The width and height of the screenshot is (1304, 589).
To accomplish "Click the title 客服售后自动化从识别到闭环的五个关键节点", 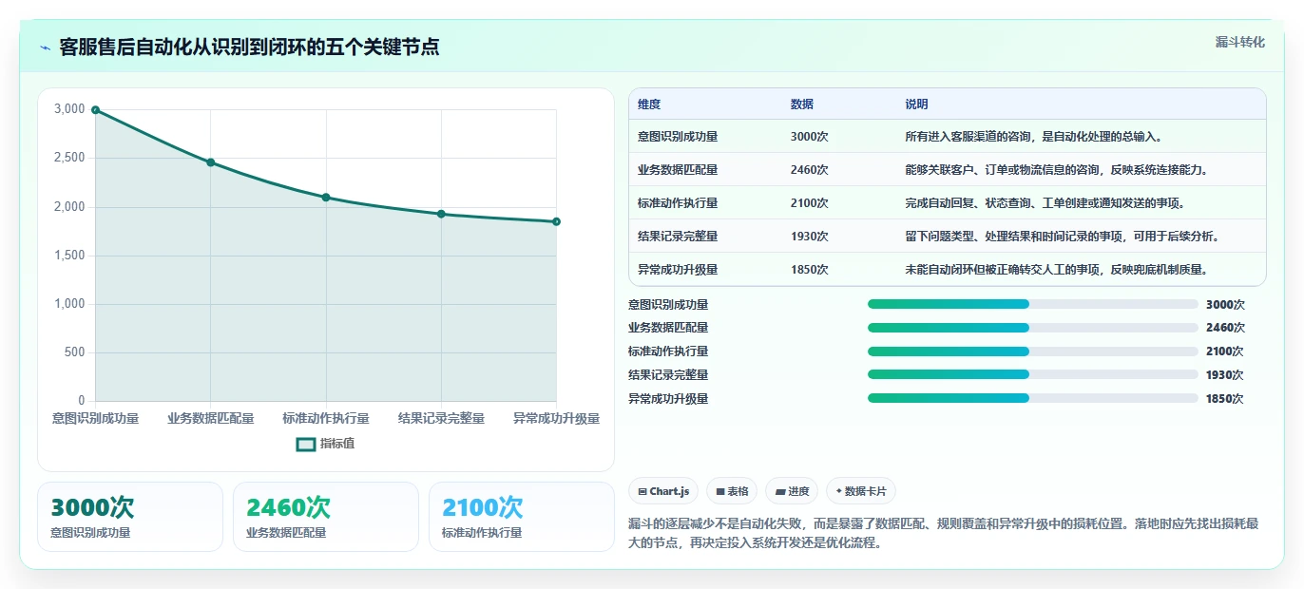I will click(249, 47).
